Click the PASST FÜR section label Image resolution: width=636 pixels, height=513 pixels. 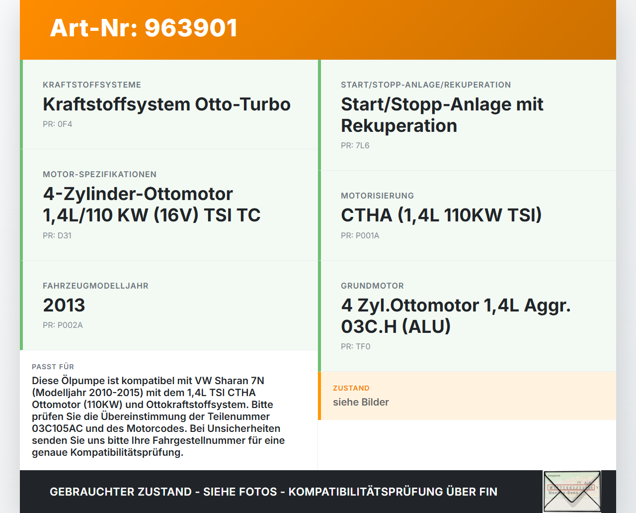pyautogui.click(x=53, y=367)
